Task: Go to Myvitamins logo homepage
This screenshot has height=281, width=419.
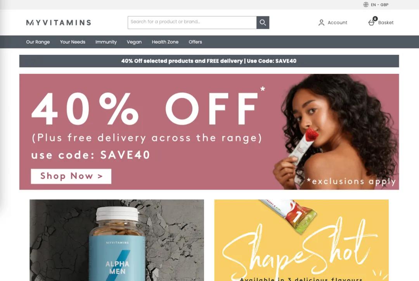Action: (59, 23)
